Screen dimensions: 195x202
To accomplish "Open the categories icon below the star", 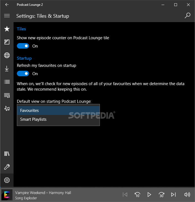I will pyautogui.click(x=7, y=42).
